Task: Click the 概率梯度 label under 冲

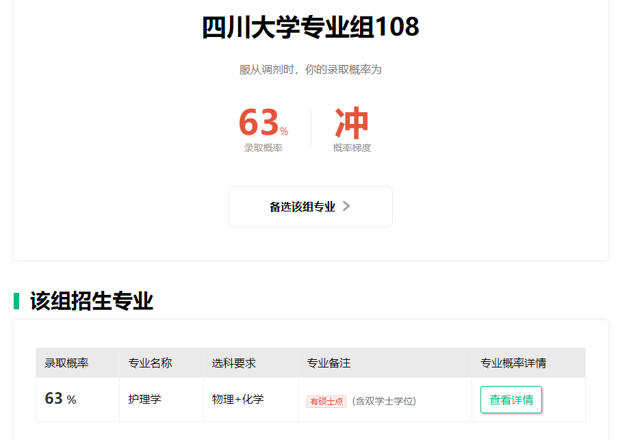Action: (x=352, y=148)
